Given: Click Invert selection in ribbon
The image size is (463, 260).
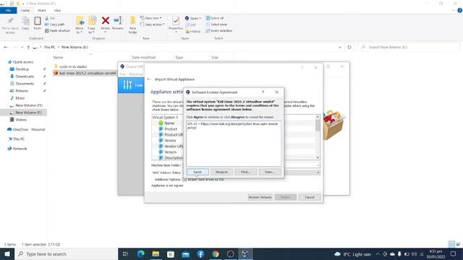Looking at the screenshot, I should pos(219,30).
